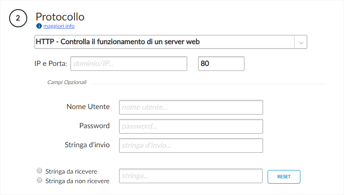Click the "Stringa d'invio" field label
Screen dimensions: 344x195
tap(87, 145)
